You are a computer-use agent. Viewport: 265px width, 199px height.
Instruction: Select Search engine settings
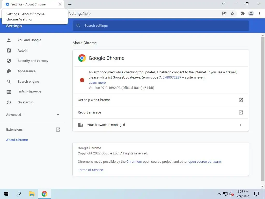[x=28, y=82]
